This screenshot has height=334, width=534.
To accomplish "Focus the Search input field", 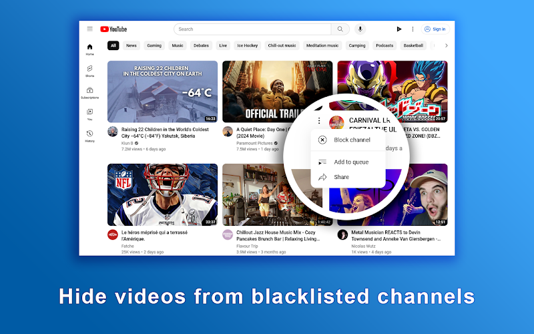I will point(252,29).
